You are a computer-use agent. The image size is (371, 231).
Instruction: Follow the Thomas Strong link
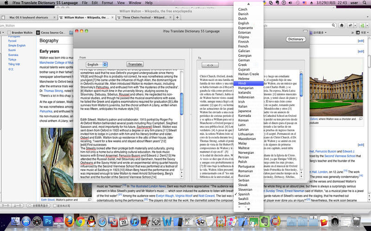[x=53, y=91]
